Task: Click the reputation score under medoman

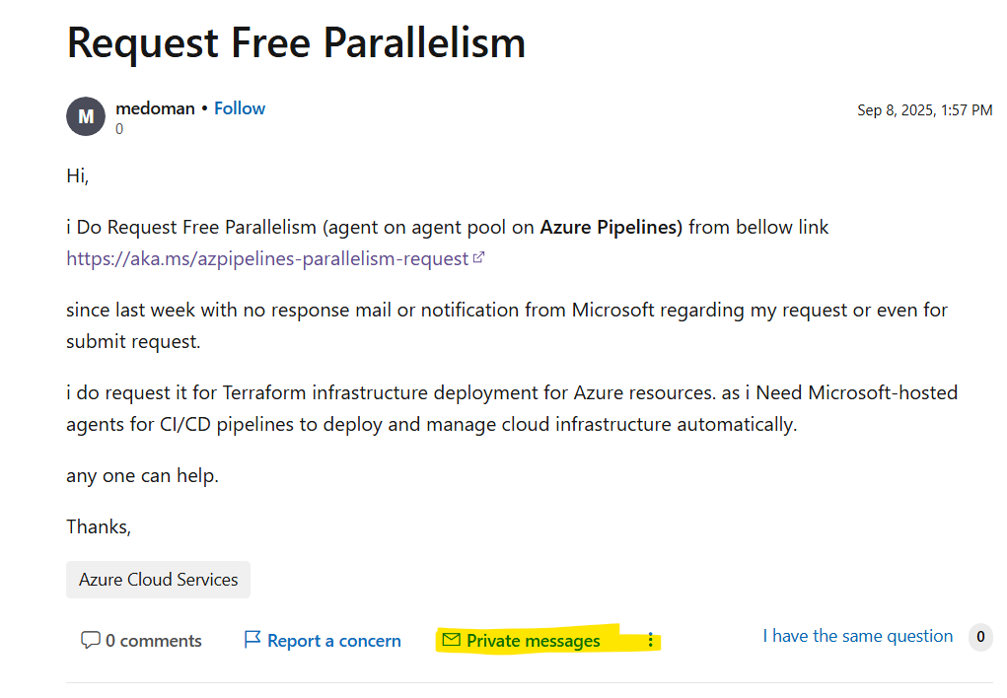Action: (119, 129)
